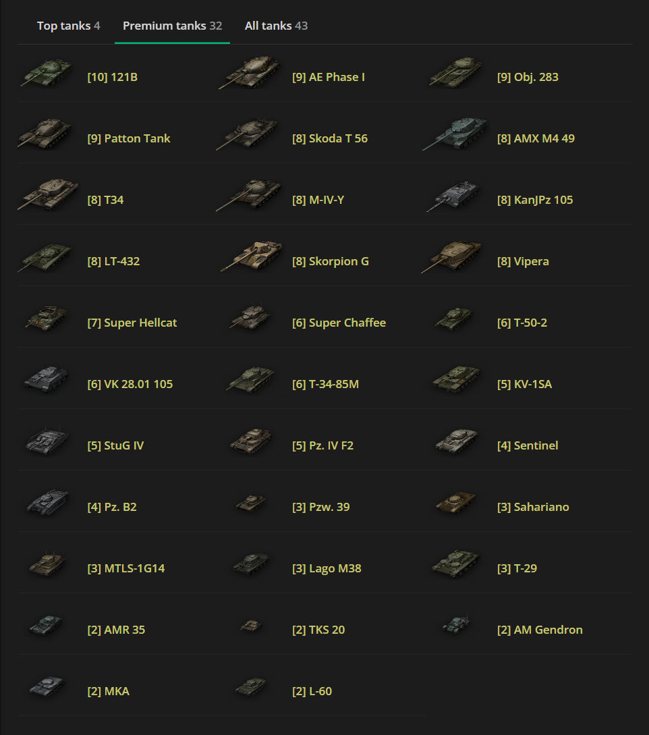Select the Premium tanks tab
This screenshot has width=649, height=735.
173,26
